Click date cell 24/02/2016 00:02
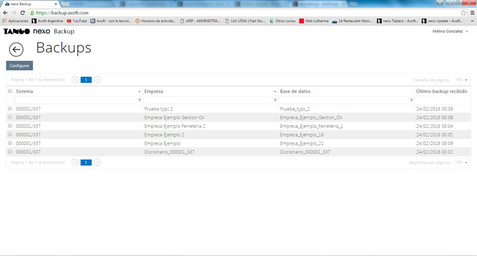 click(435, 152)
